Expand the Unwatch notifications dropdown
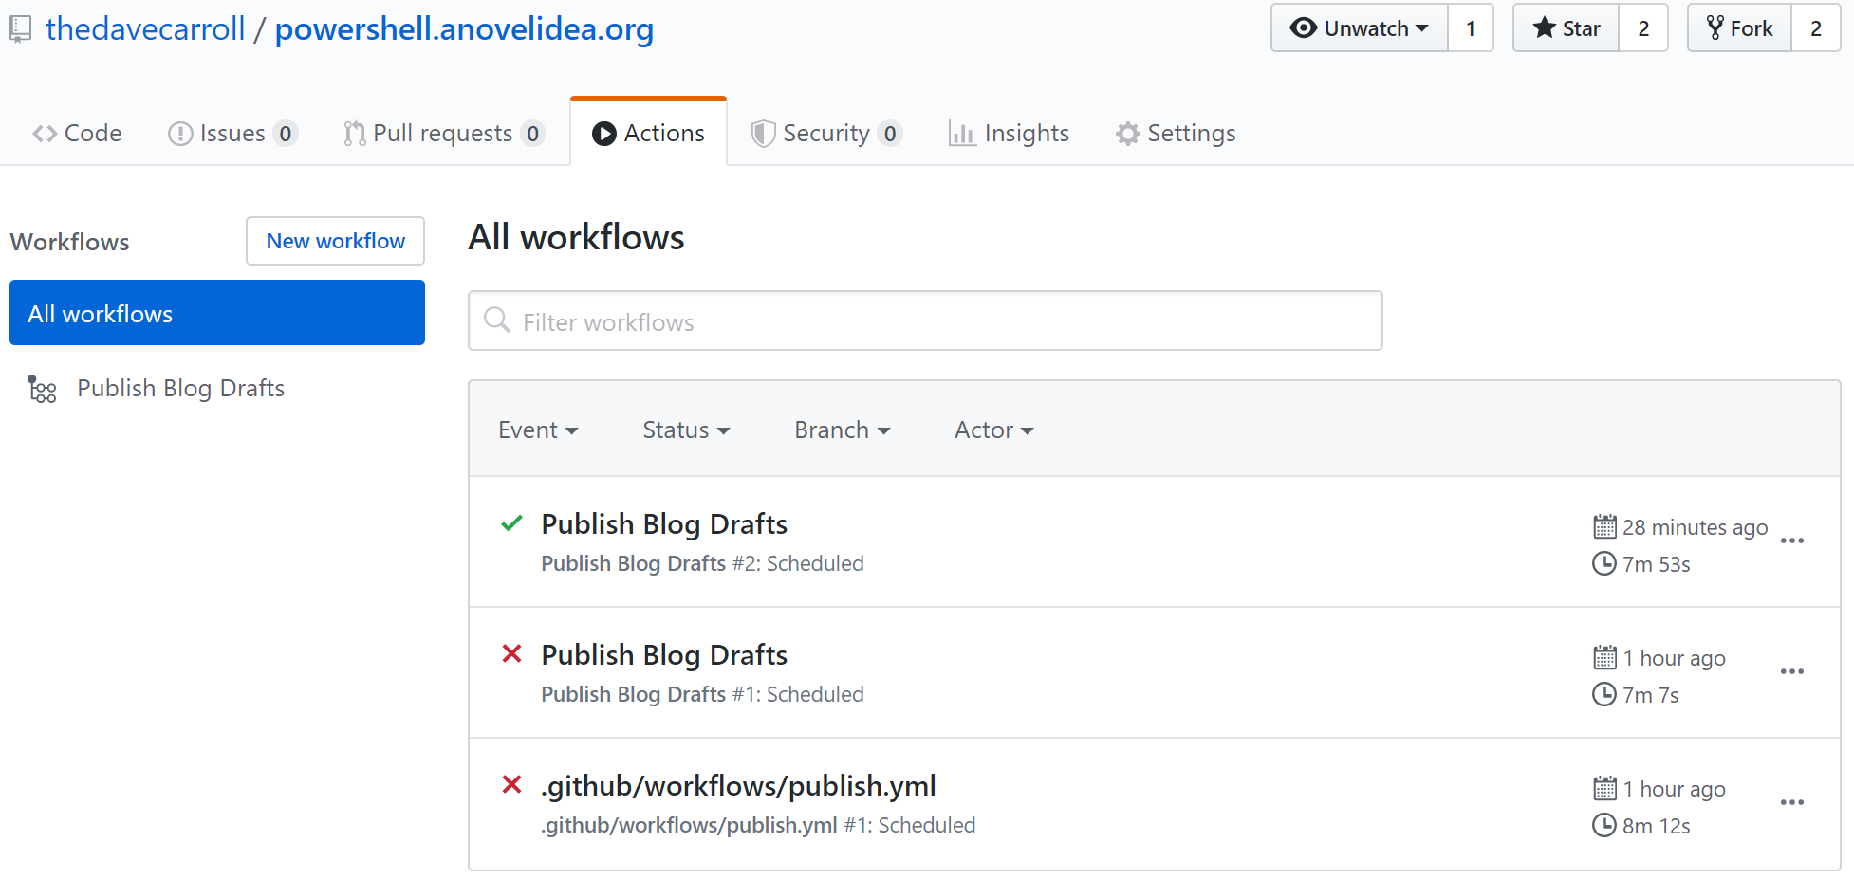The height and width of the screenshot is (879, 1854). coord(1359,28)
